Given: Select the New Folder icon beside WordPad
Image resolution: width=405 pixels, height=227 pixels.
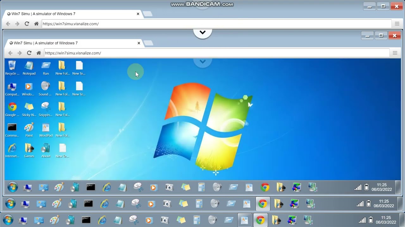Looking at the screenshot, I should pyautogui.click(x=62, y=130).
